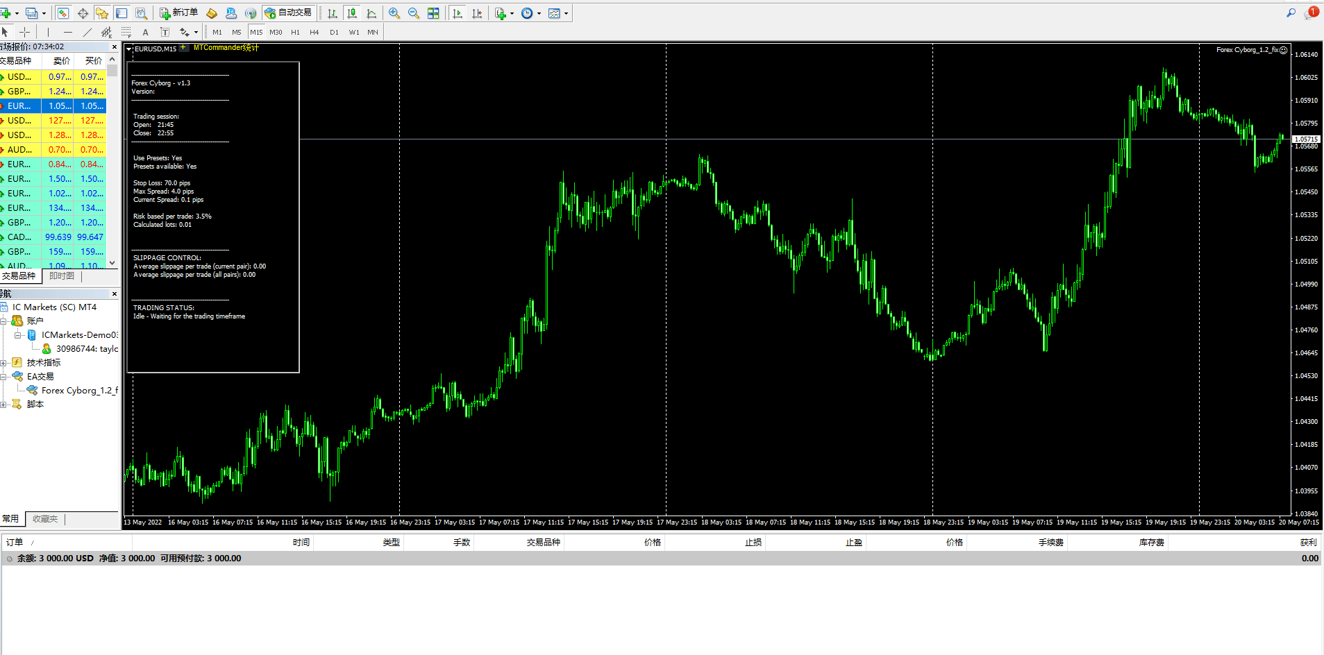The width and height of the screenshot is (1324, 655).
Task: Toggle chart auto scroll to latest bar
Action: [457, 12]
